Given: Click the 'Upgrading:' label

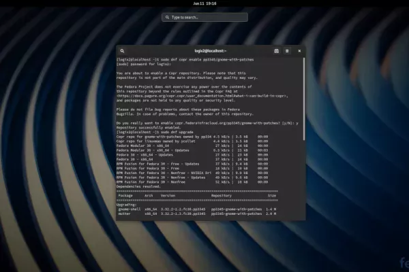Looking at the screenshot, I should pos(127,205).
